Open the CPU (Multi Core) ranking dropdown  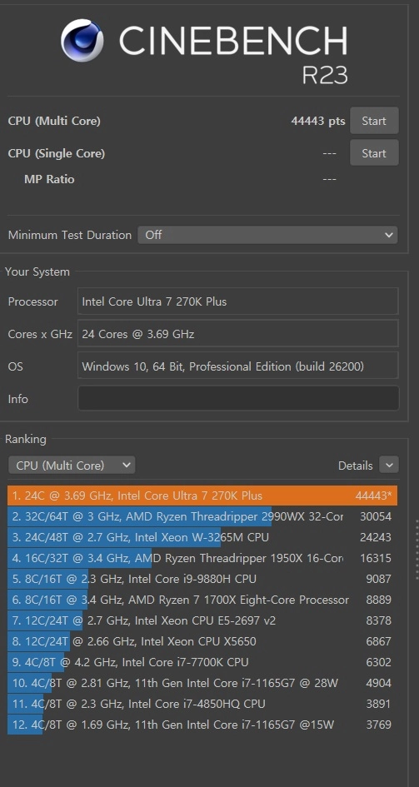pyautogui.click(x=72, y=466)
